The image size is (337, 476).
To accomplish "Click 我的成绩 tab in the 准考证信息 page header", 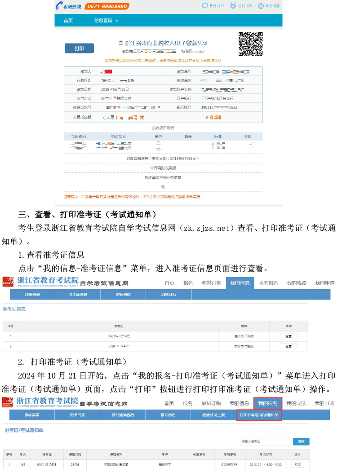I will point(297,283).
